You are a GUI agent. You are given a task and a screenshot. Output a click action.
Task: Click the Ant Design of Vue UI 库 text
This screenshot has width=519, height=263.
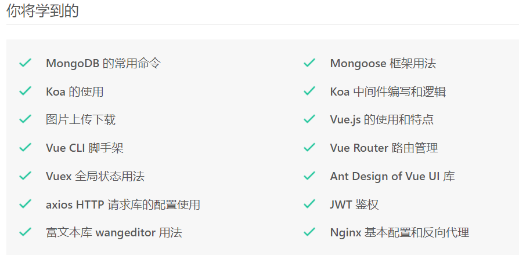pyautogui.click(x=392, y=176)
